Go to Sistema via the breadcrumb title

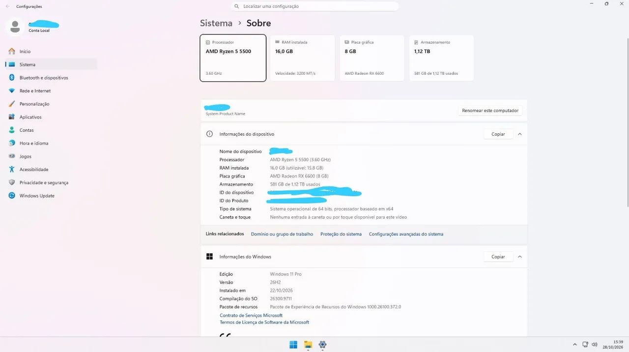pos(216,23)
